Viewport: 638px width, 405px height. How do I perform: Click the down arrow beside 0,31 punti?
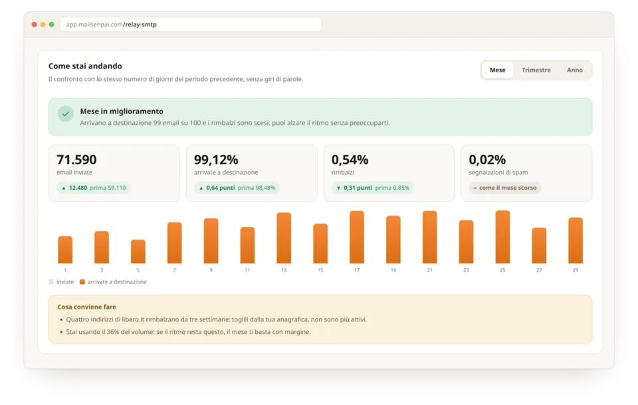pyautogui.click(x=338, y=188)
